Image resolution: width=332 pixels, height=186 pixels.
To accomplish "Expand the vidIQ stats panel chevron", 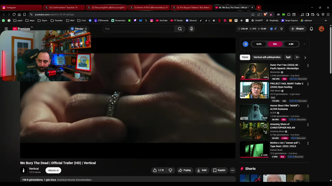I will point(304,44).
